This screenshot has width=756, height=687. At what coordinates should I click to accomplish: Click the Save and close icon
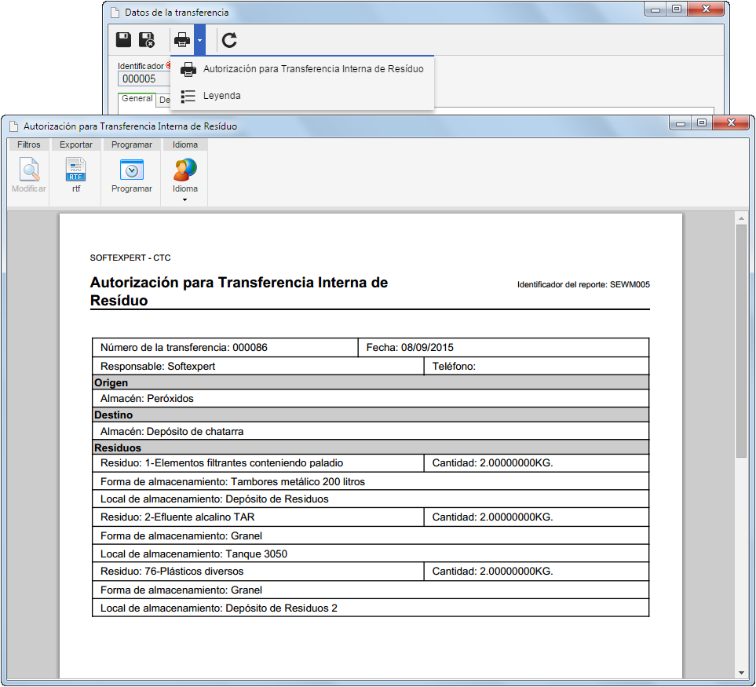click(x=147, y=40)
